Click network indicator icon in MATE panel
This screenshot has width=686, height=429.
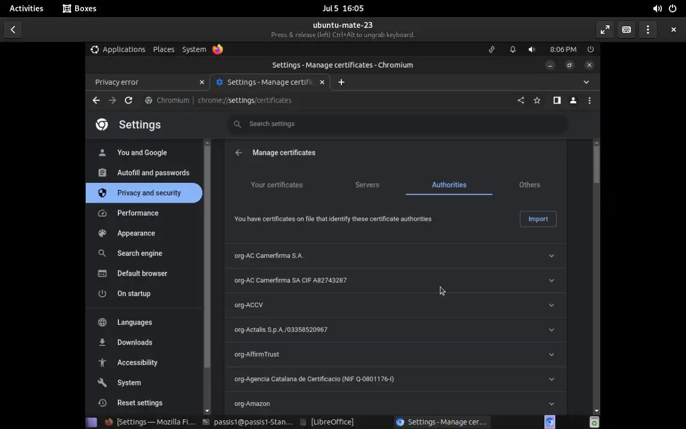coord(491,49)
